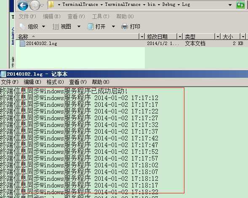Viewport: 248px width, 198px height.
Task: Open Explorer's 工具(T) menu
Action: coord(101,16)
